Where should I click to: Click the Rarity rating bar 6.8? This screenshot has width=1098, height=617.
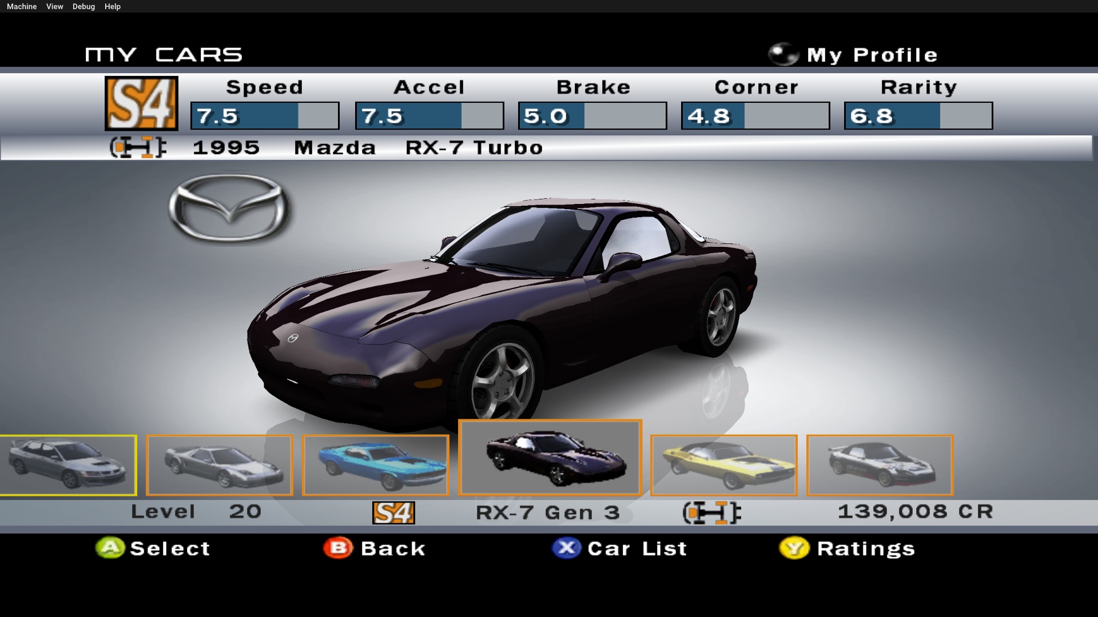(x=918, y=116)
